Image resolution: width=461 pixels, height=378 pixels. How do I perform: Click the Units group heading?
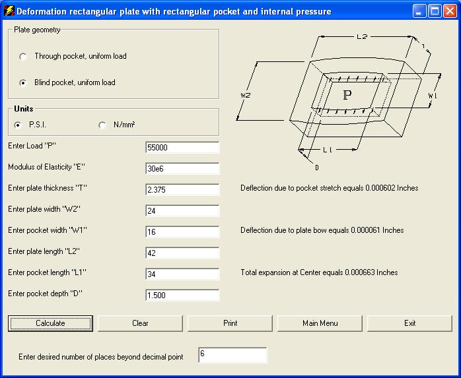24,109
